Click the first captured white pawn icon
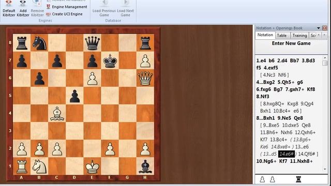This screenshot has height=186, width=331. (262, 179)
